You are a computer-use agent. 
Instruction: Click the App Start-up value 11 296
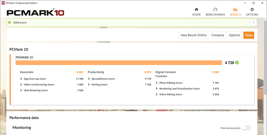click(x=79, y=79)
